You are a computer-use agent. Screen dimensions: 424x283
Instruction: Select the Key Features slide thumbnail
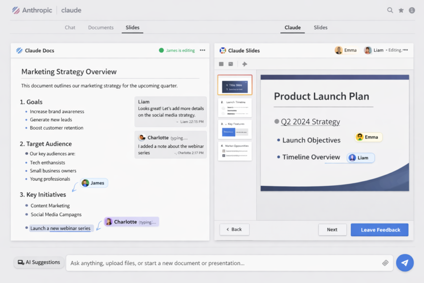235,129
